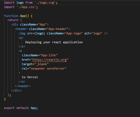Image resolution: width=140 pixels, height=117 pixels.
Task: Click 'App()' function name
Action: (x=25, y=16)
